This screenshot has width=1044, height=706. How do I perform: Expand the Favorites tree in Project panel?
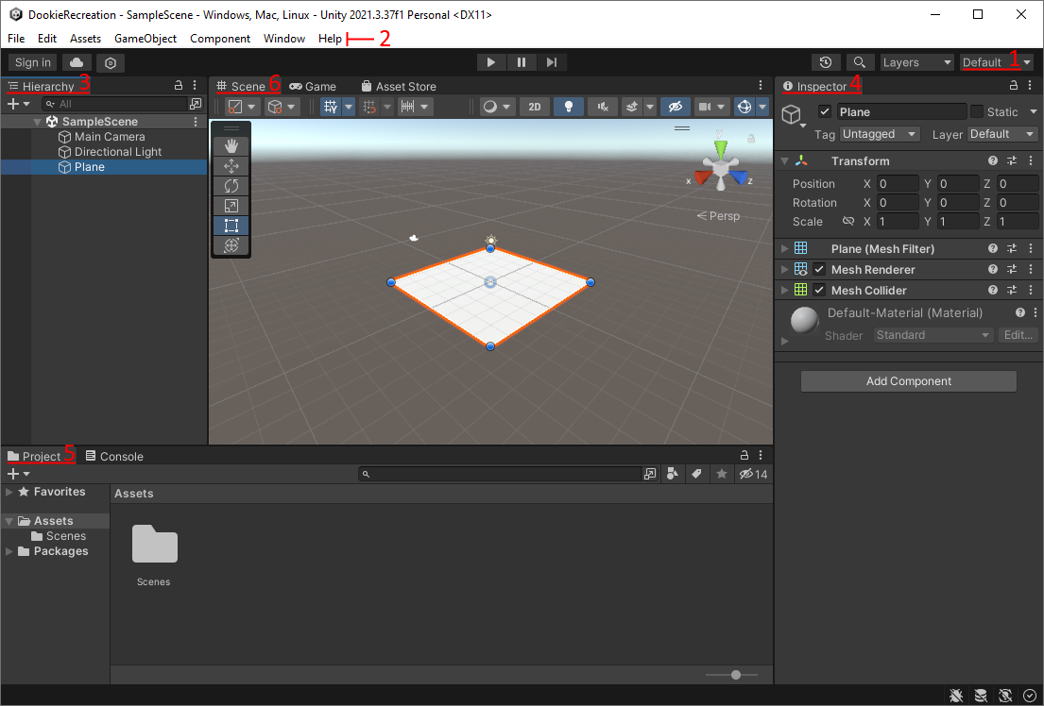pyautogui.click(x=9, y=492)
